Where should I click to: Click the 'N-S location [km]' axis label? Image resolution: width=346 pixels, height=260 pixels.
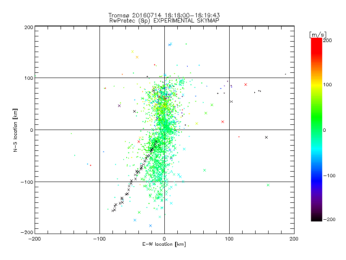[x=15, y=130]
